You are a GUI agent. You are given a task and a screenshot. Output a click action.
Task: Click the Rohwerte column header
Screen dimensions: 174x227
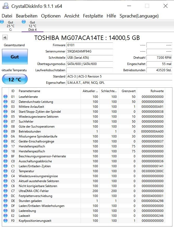pyautogui.click(x=151, y=91)
